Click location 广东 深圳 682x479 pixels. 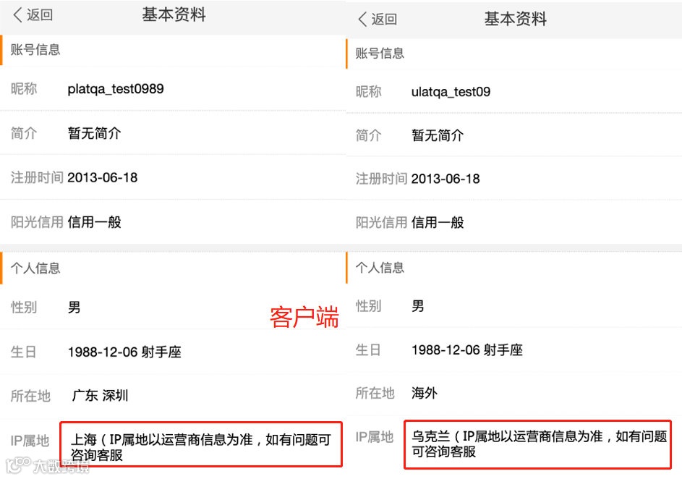tap(101, 396)
